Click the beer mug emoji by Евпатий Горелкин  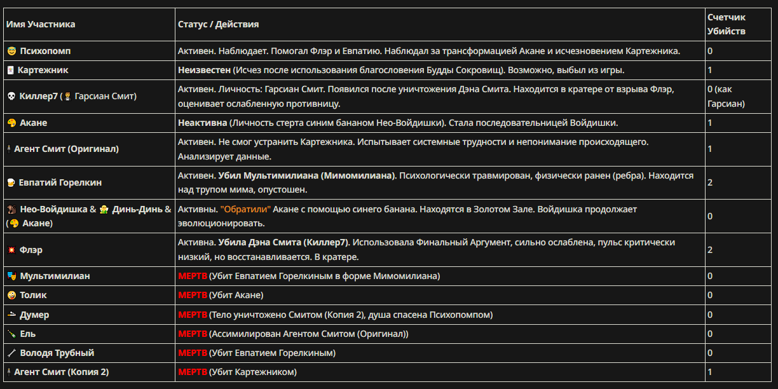pos(11,182)
